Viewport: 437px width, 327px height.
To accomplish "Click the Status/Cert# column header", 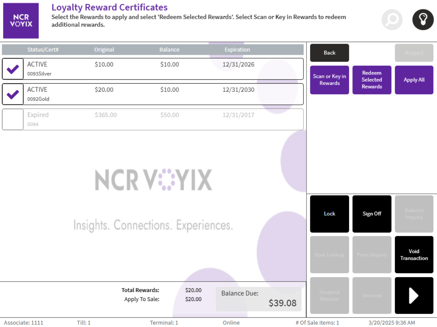I will (x=43, y=50).
